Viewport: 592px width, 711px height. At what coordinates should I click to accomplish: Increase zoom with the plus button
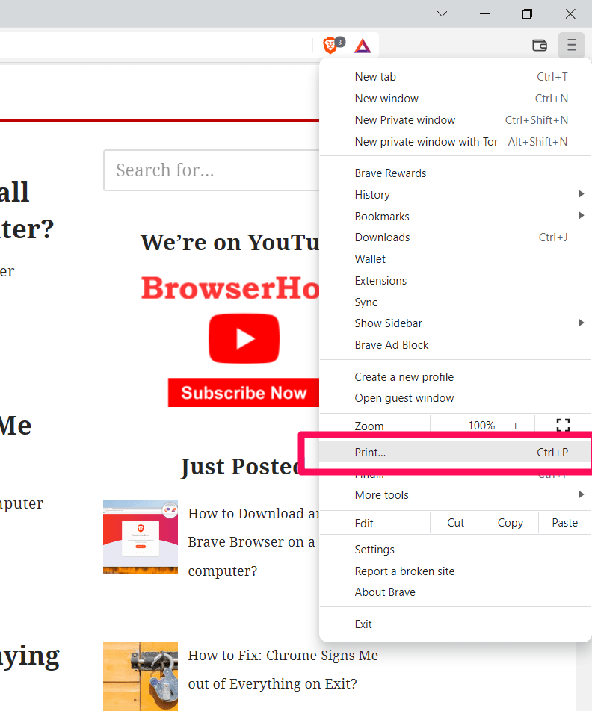(515, 426)
